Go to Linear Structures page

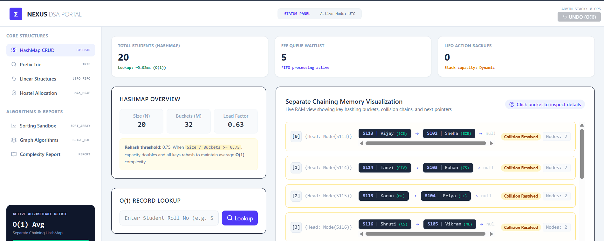(51, 79)
